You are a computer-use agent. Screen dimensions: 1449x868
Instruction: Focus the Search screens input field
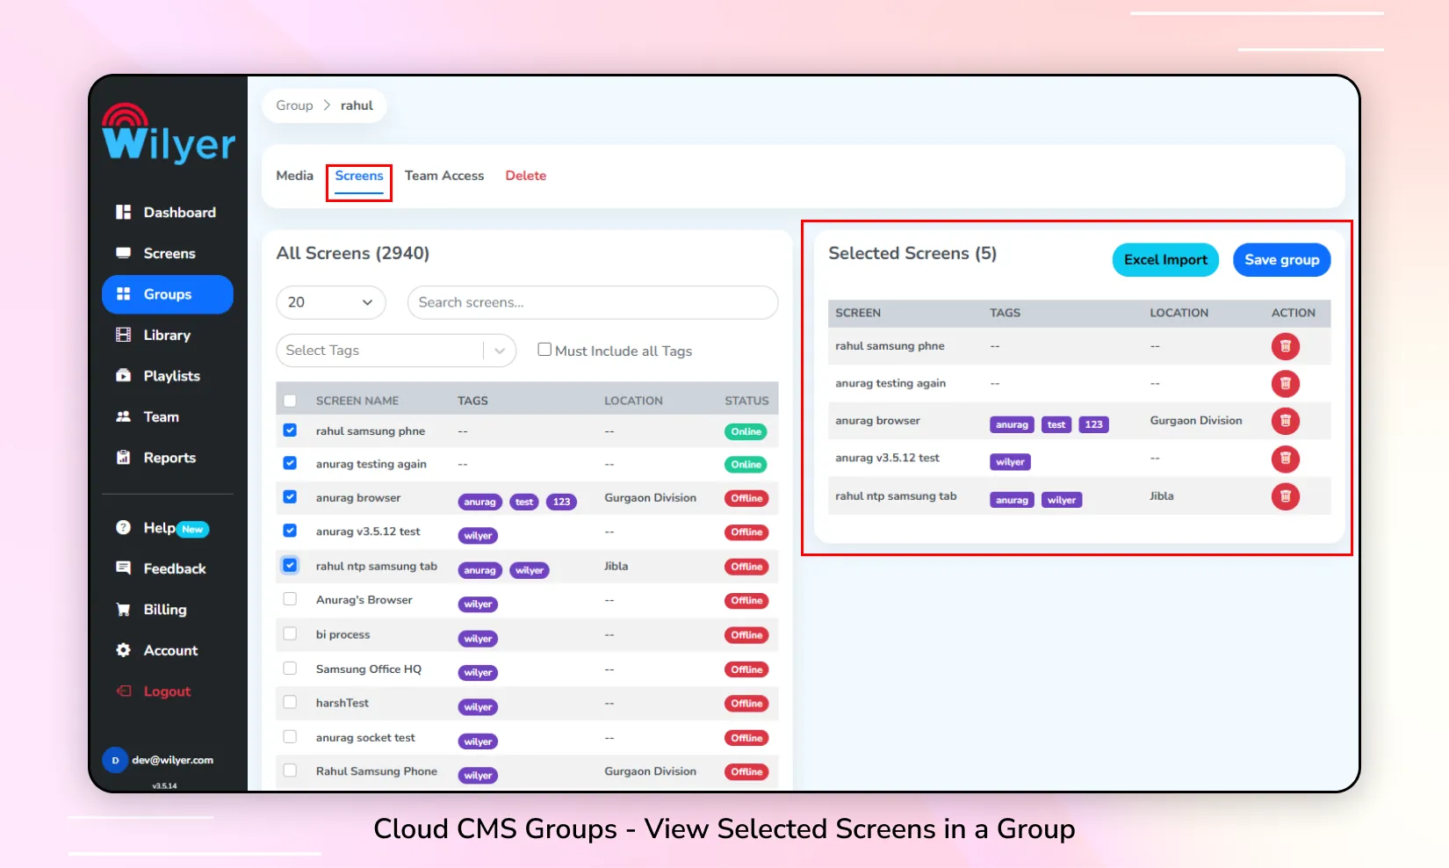tap(593, 302)
